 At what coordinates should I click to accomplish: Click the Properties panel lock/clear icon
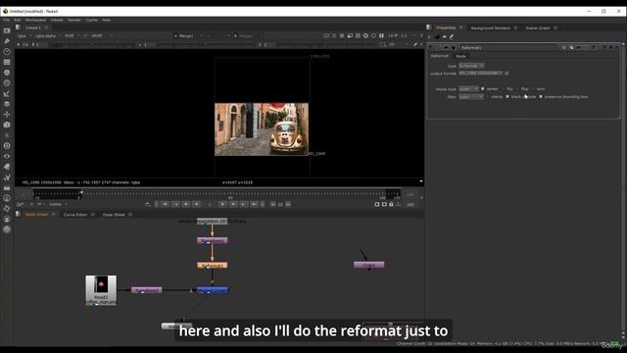[x=438, y=37]
